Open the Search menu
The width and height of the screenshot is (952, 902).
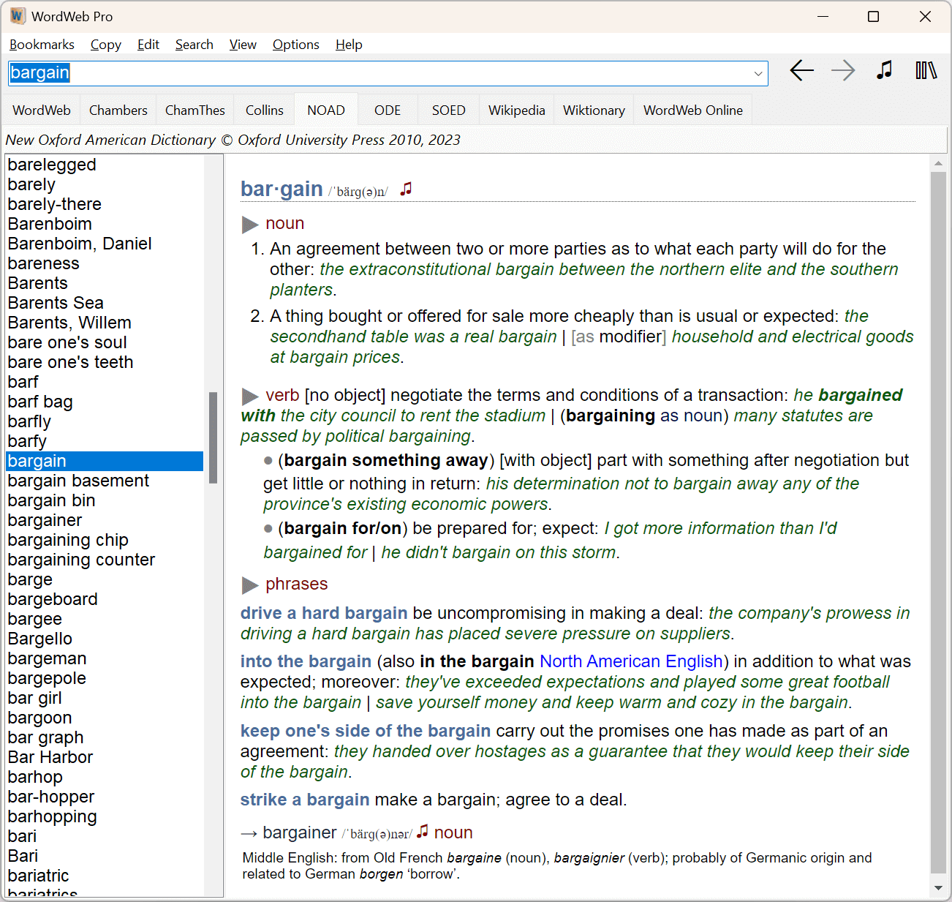pos(194,45)
